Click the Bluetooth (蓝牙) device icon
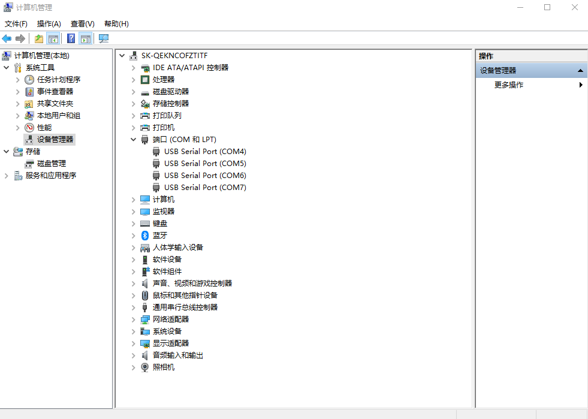This screenshot has height=419, width=588. (x=144, y=236)
